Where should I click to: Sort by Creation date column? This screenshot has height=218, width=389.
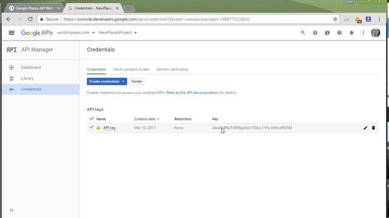tap(146, 119)
